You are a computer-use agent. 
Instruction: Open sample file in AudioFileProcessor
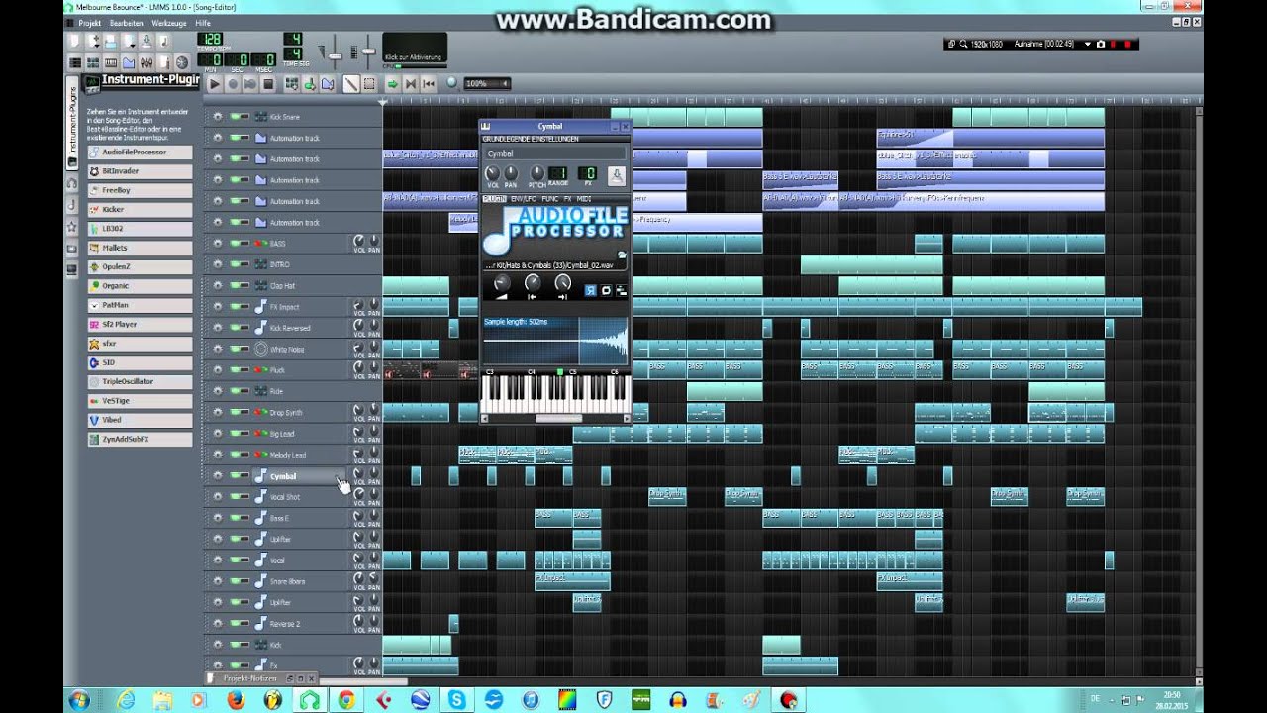pyautogui.click(x=623, y=255)
